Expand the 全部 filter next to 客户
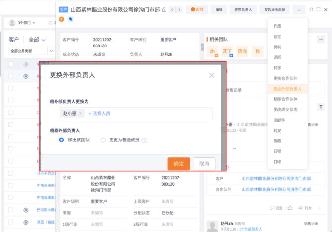 [37, 40]
